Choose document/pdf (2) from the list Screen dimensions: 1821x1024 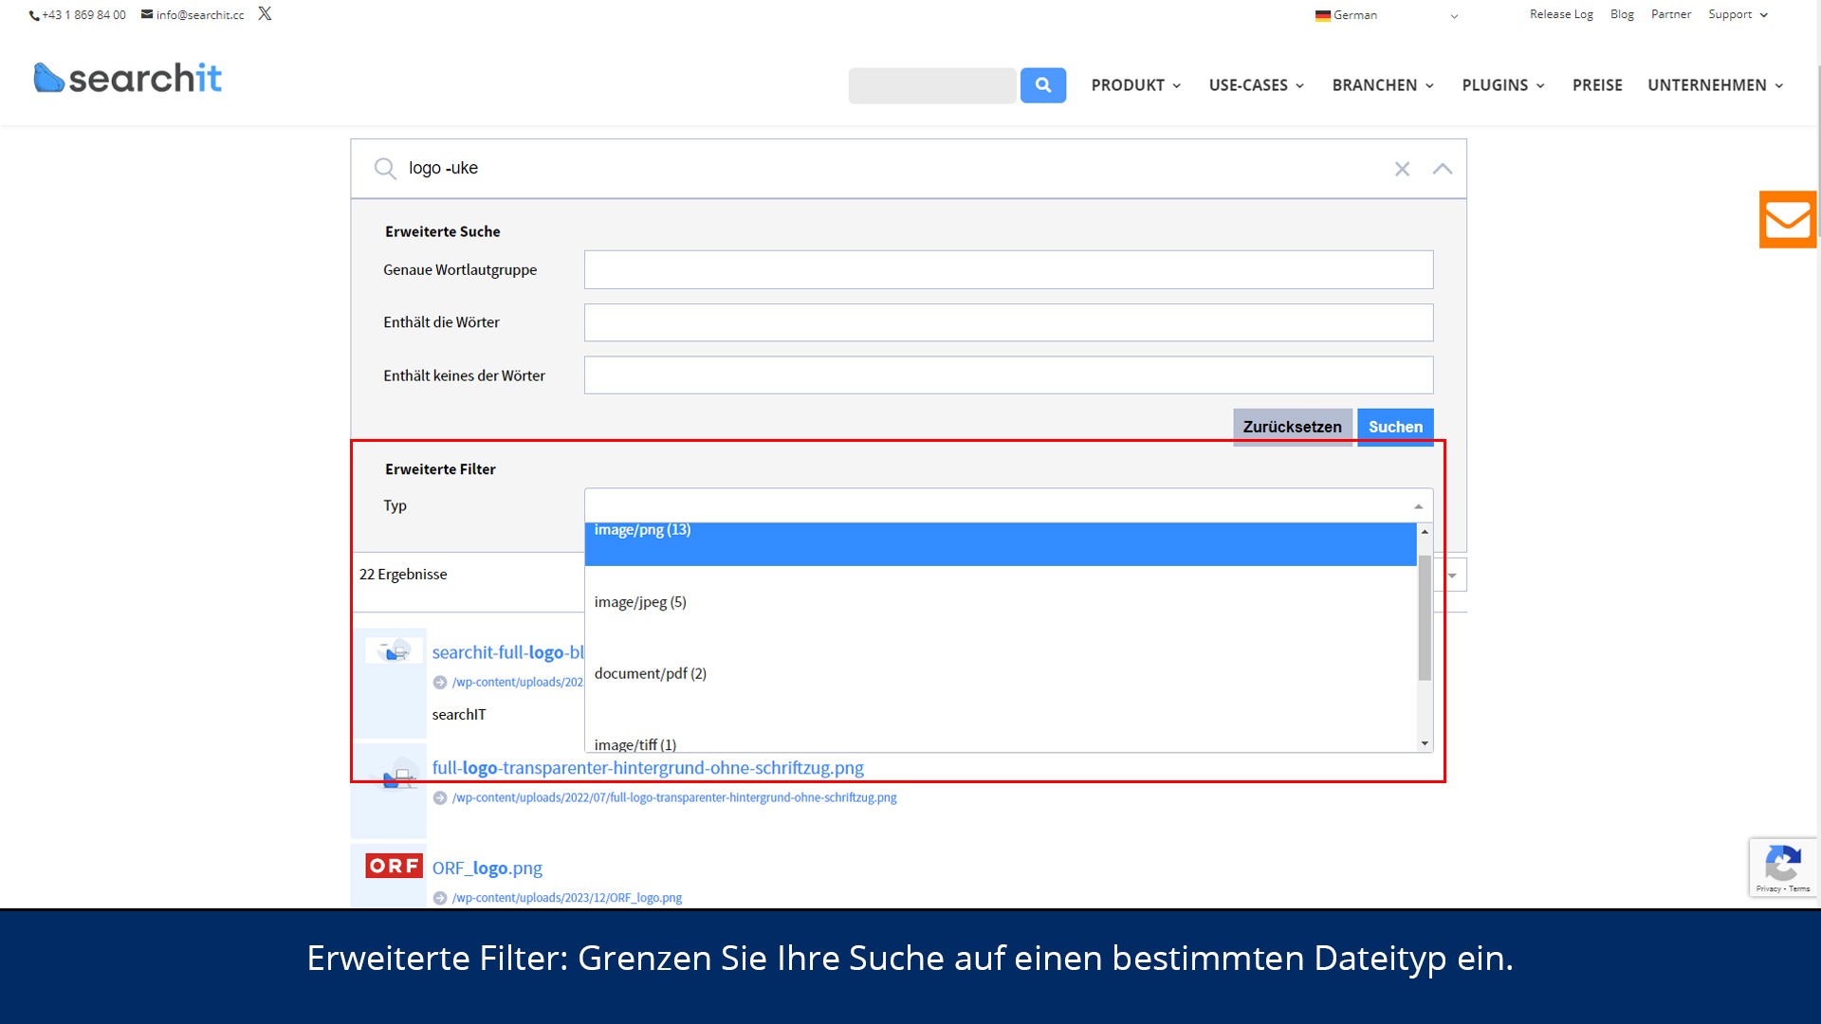(x=651, y=674)
